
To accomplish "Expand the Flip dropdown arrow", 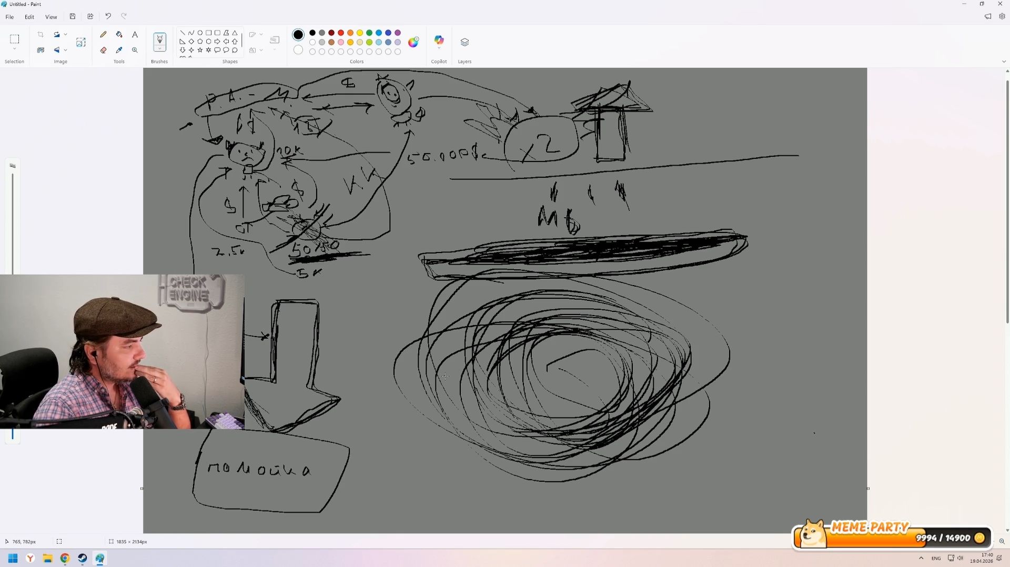I will click(65, 50).
